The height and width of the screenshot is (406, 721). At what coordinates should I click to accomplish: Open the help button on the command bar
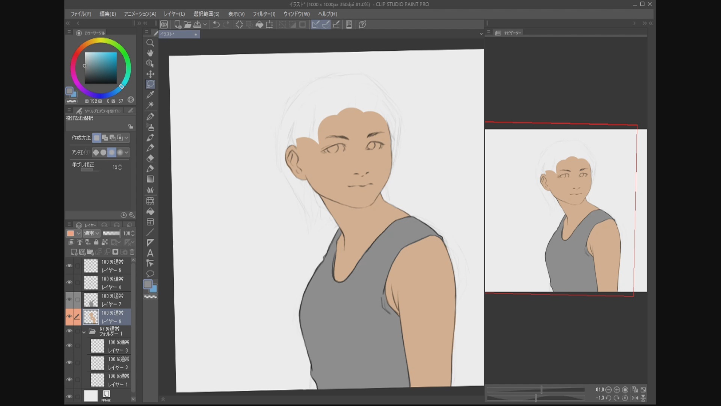(362, 24)
